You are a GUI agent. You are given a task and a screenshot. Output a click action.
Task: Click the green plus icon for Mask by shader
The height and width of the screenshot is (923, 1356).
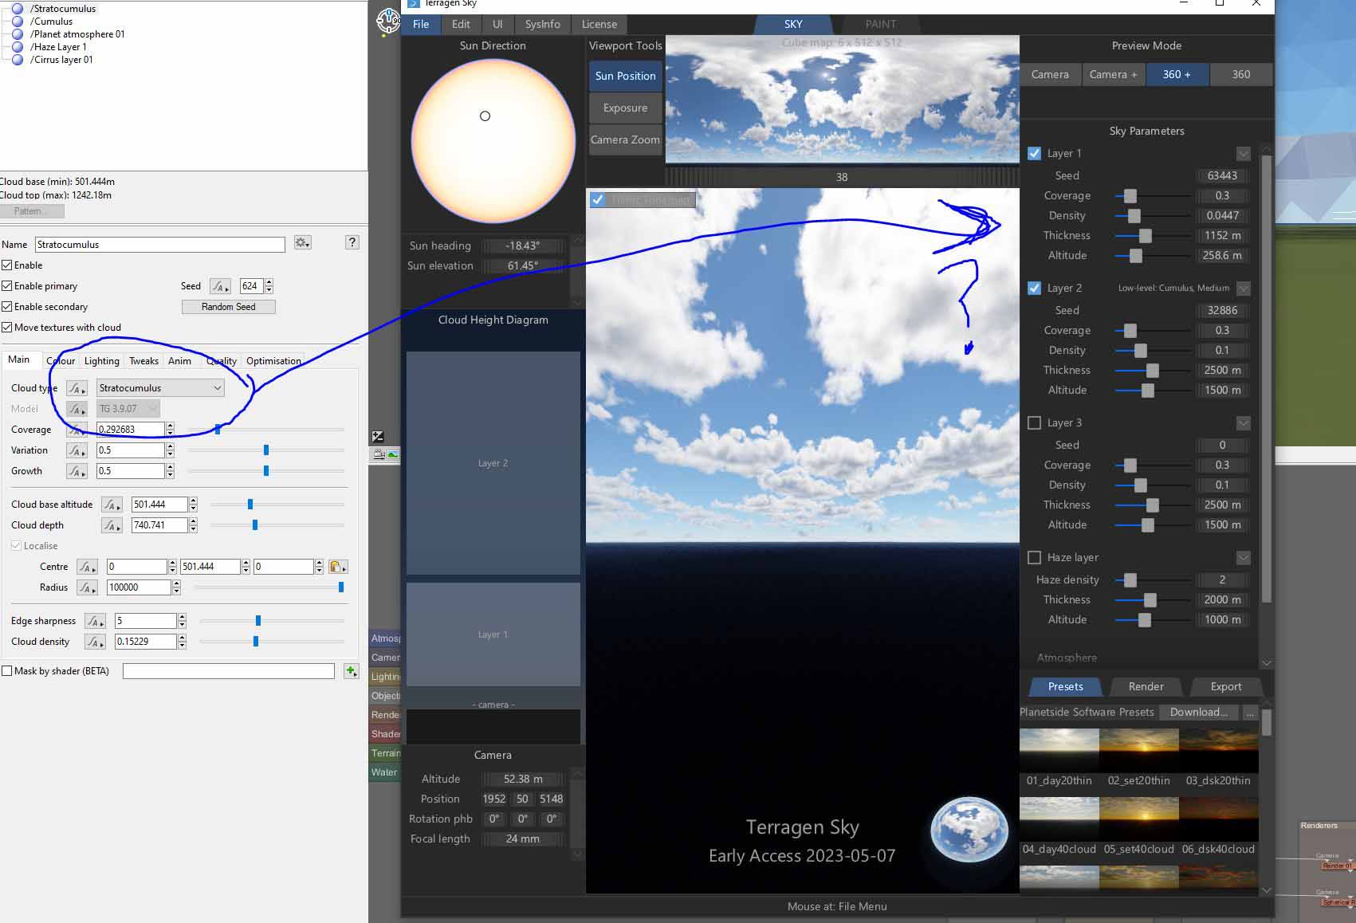click(x=351, y=671)
